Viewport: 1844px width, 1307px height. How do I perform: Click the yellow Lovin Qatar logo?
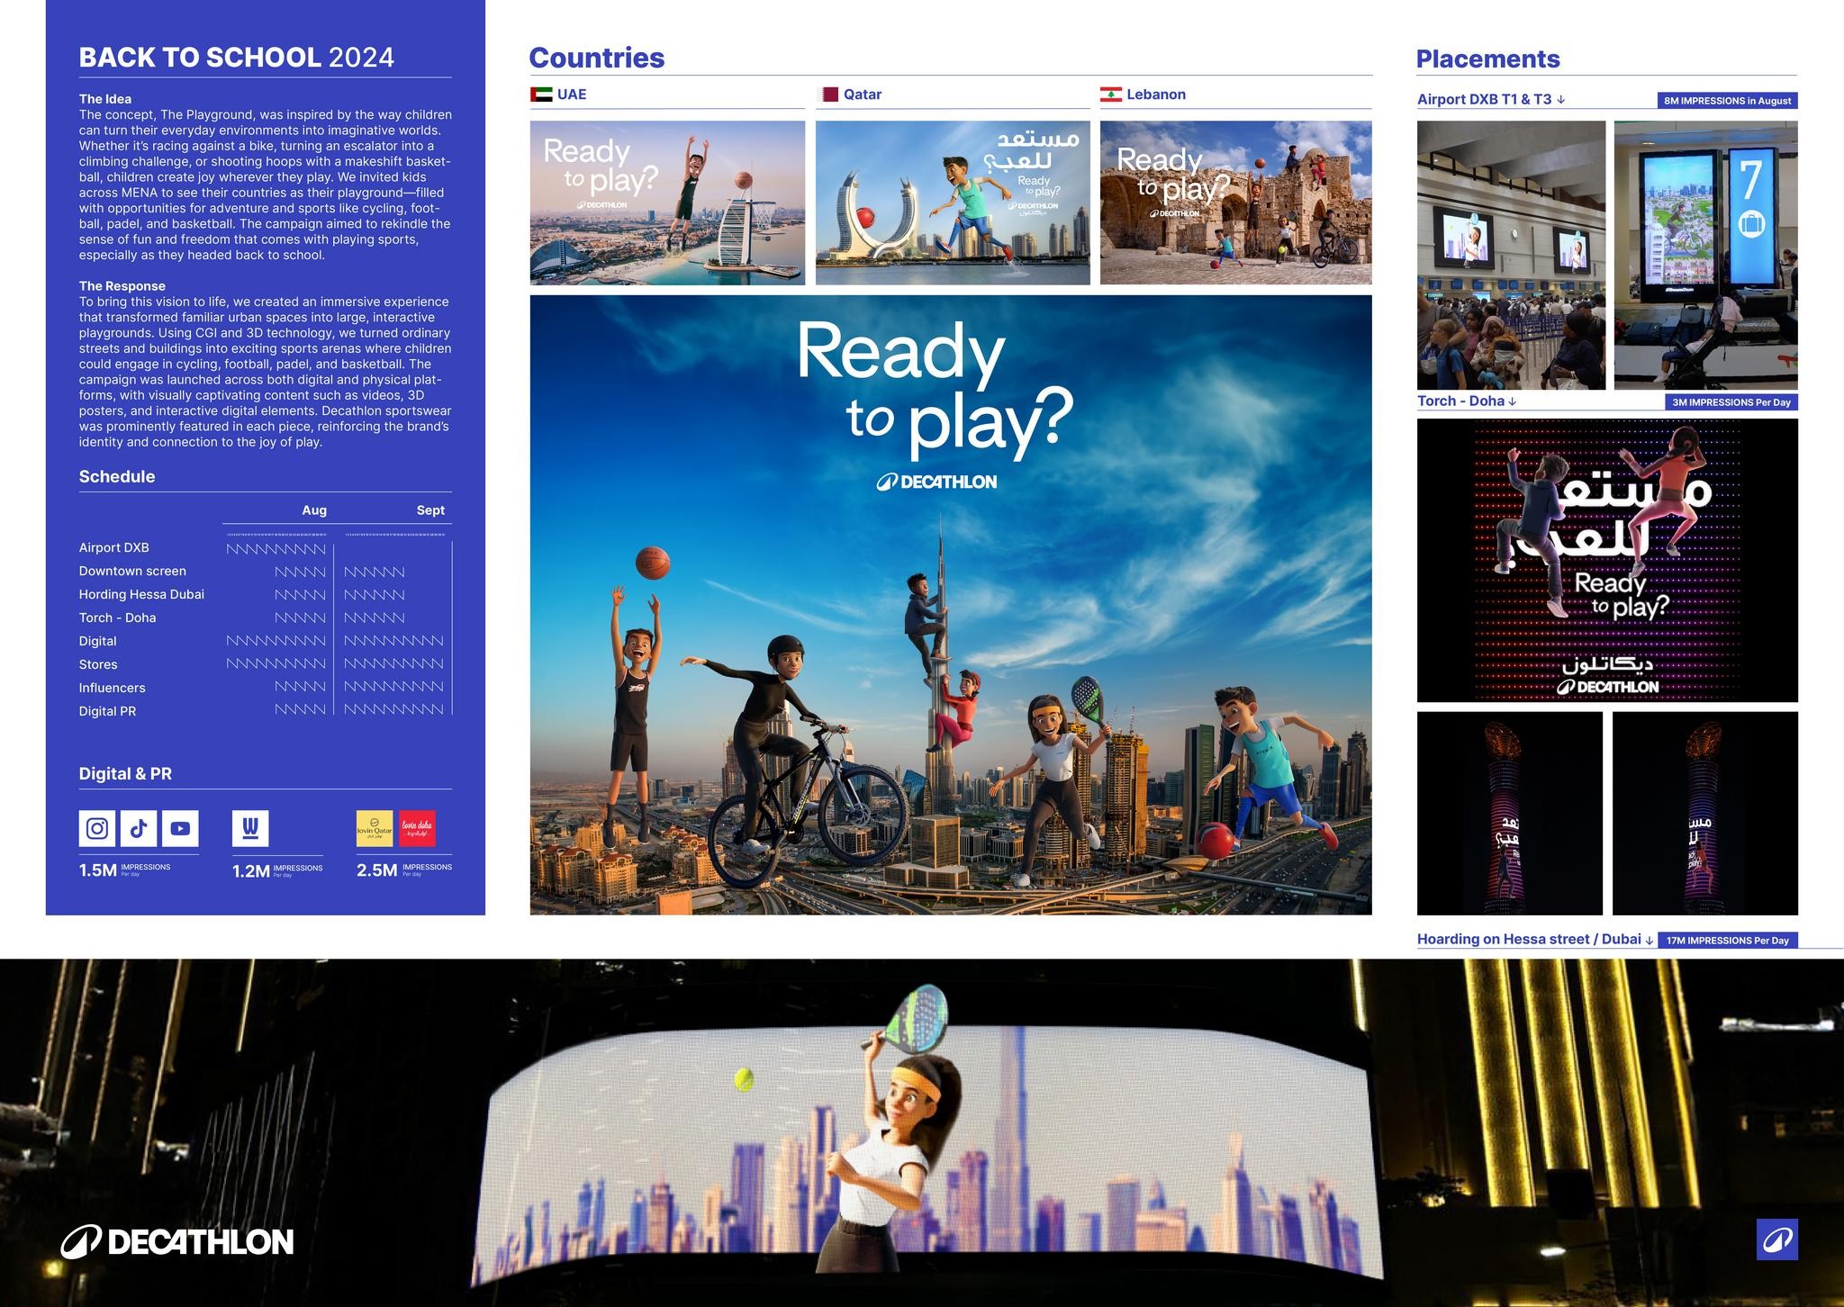(375, 828)
